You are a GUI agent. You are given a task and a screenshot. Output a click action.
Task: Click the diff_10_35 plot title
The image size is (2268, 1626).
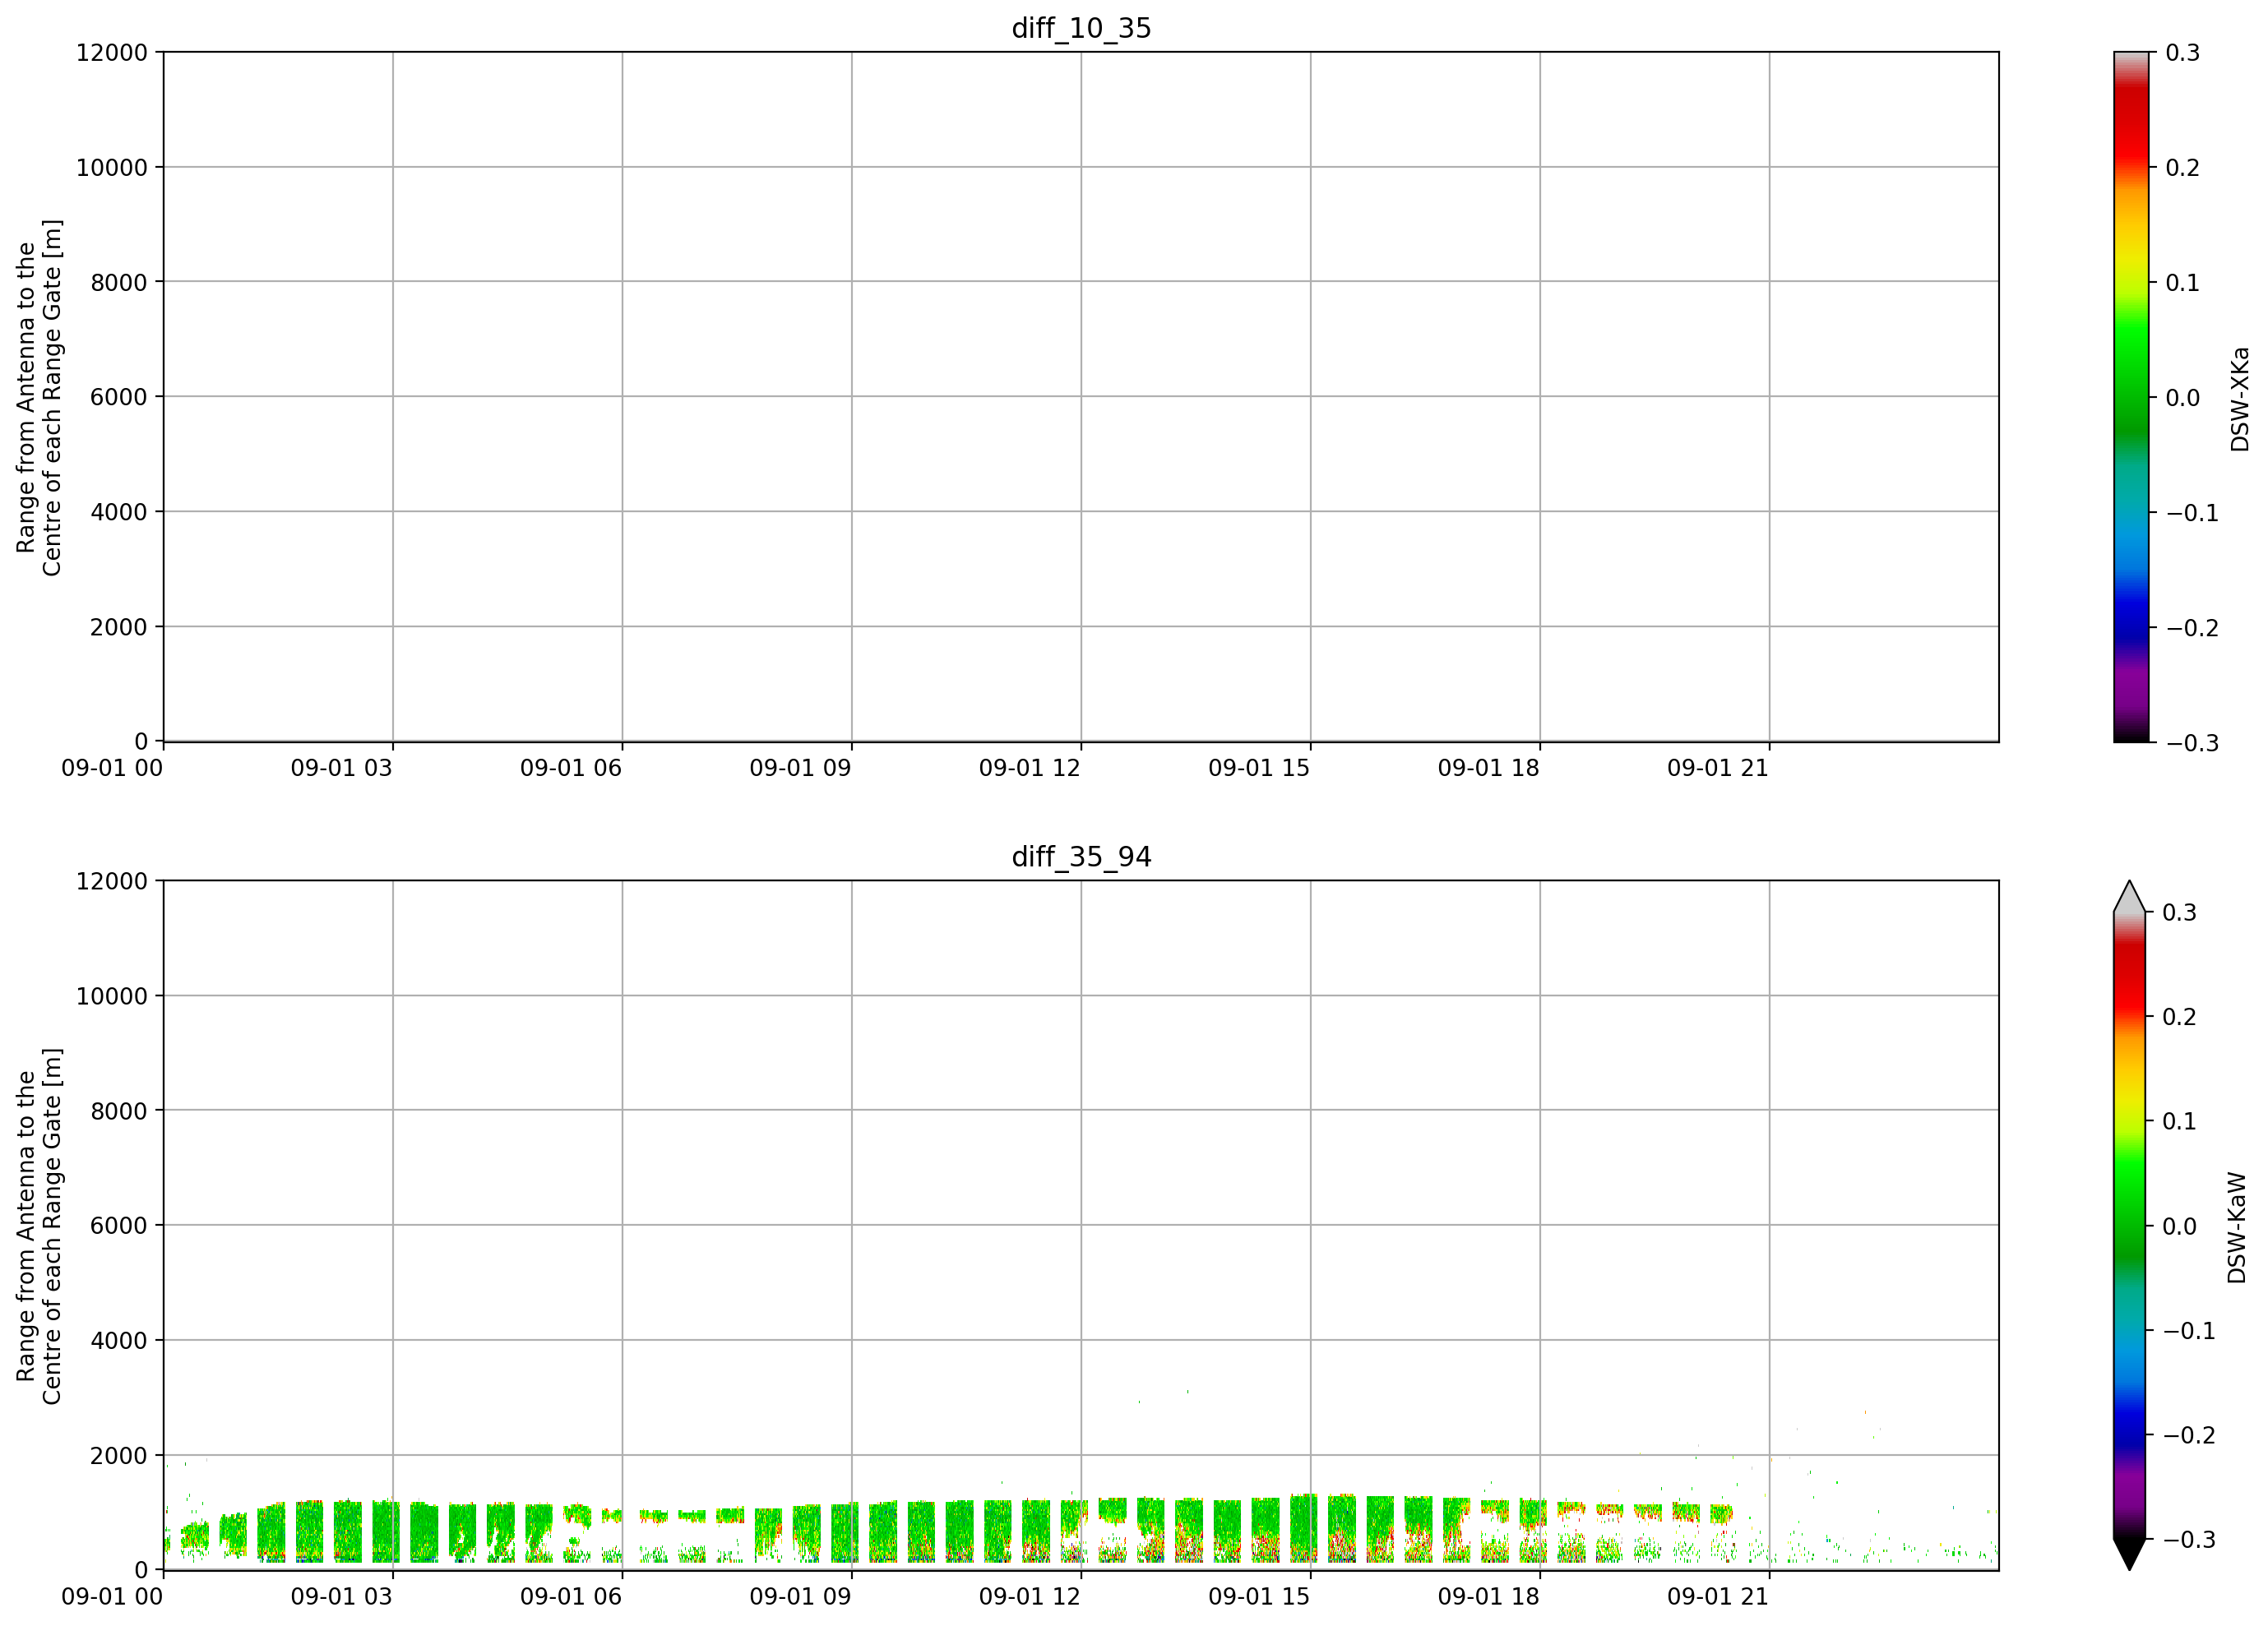click(x=1081, y=28)
